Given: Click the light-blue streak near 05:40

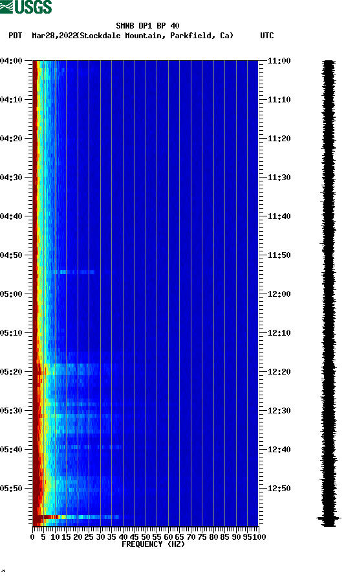Looking at the screenshot, I should 89,447.
